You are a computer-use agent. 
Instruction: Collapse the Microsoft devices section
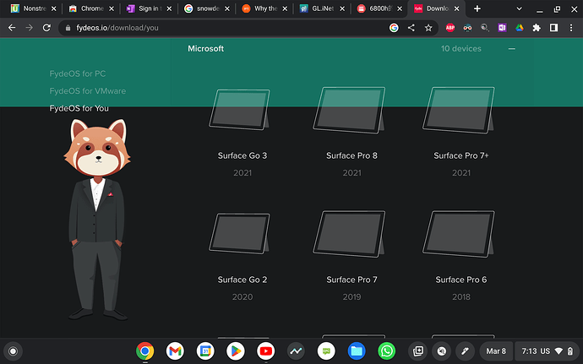click(x=512, y=49)
